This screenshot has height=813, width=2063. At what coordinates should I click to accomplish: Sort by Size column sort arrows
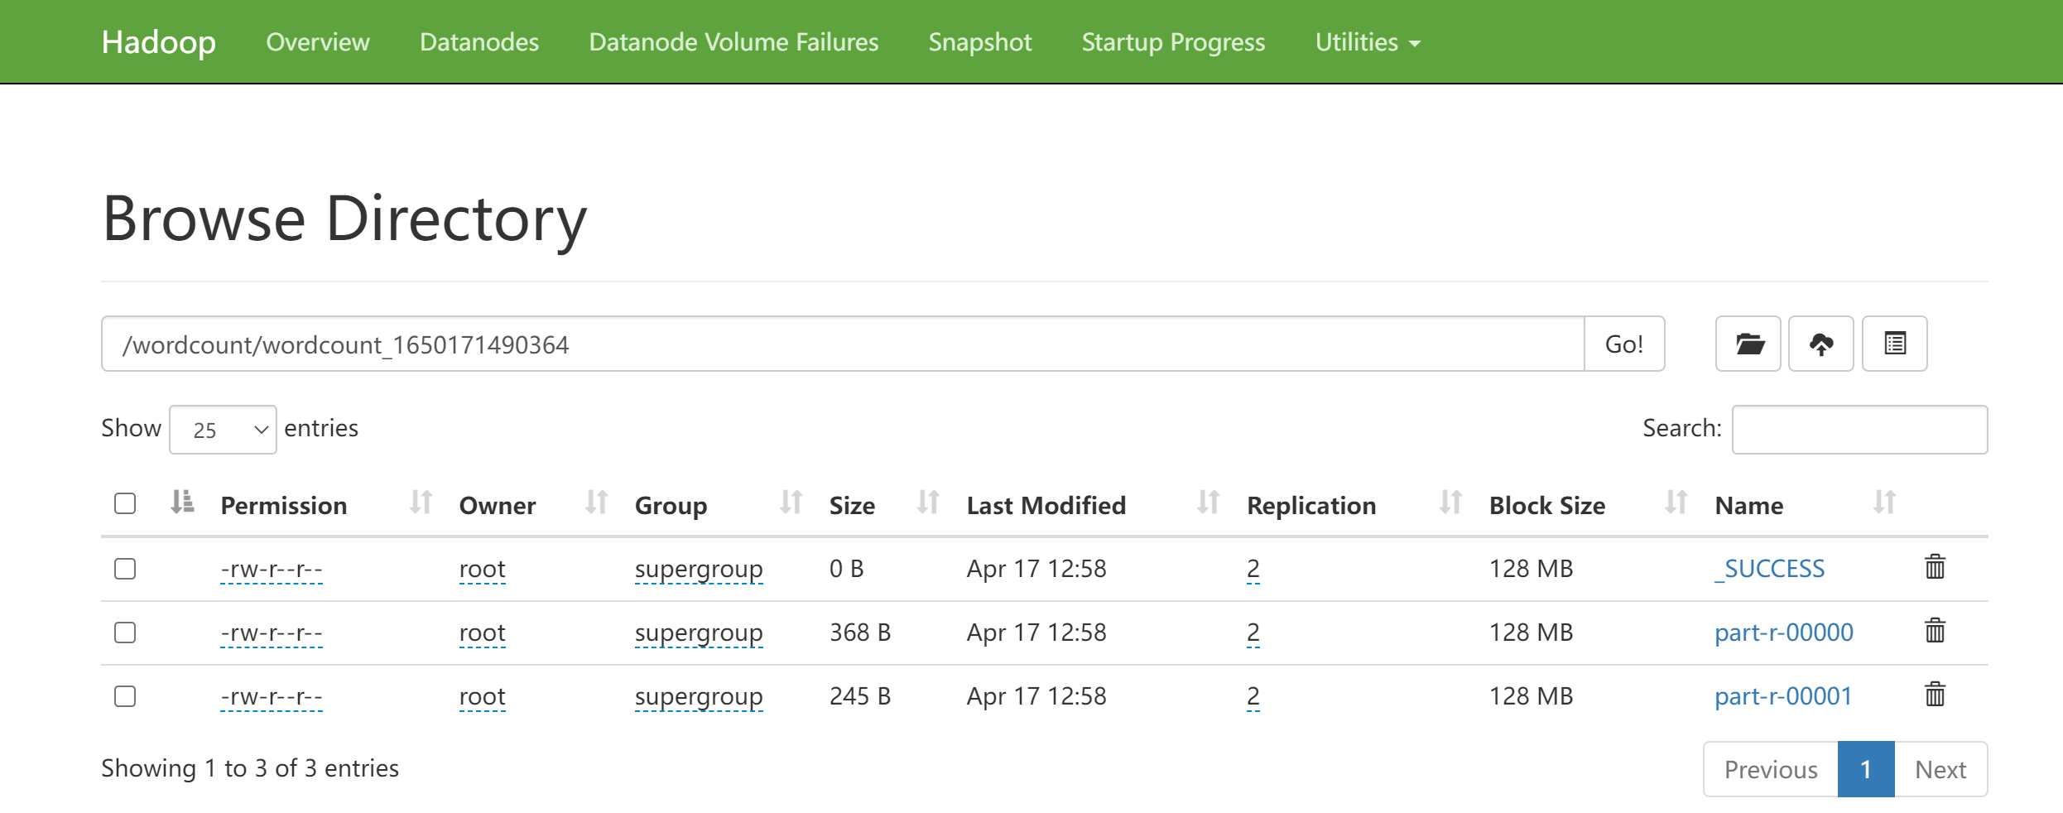click(x=928, y=503)
